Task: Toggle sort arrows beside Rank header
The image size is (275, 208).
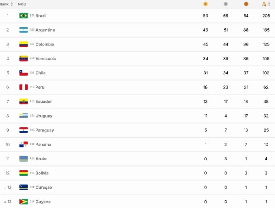Action: tap(11, 4)
